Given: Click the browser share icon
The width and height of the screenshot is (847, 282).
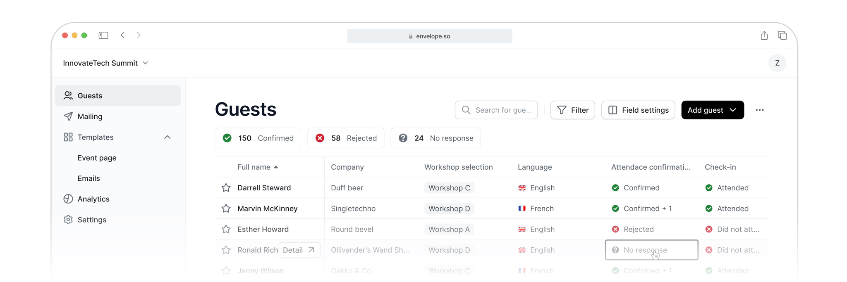Looking at the screenshot, I should click(764, 36).
